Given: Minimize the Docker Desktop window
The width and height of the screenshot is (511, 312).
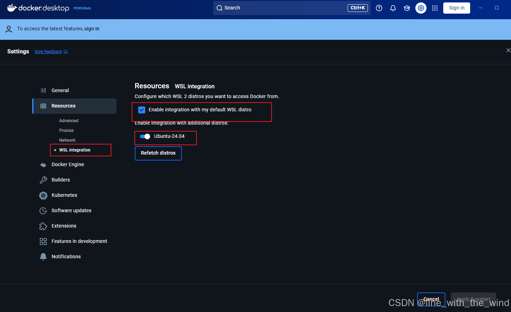Looking at the screenshot, I should pos(481,8).
